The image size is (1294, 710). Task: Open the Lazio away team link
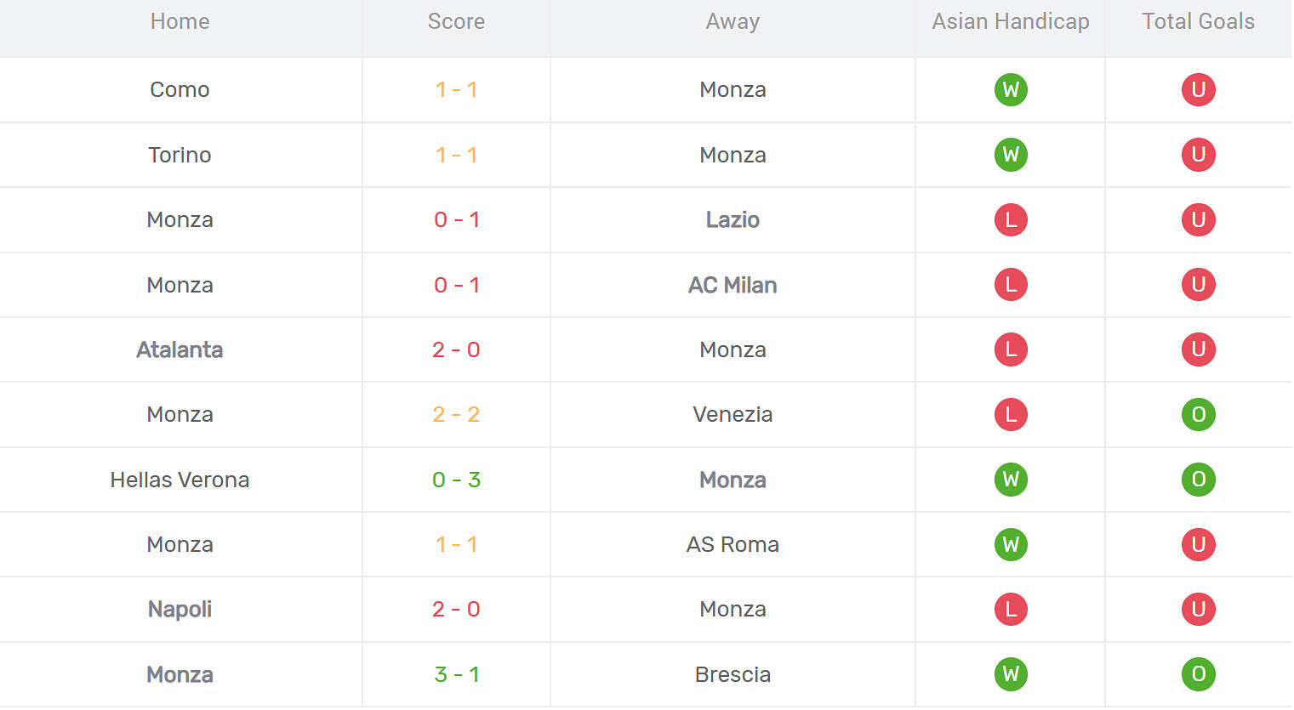click(733, 219)
